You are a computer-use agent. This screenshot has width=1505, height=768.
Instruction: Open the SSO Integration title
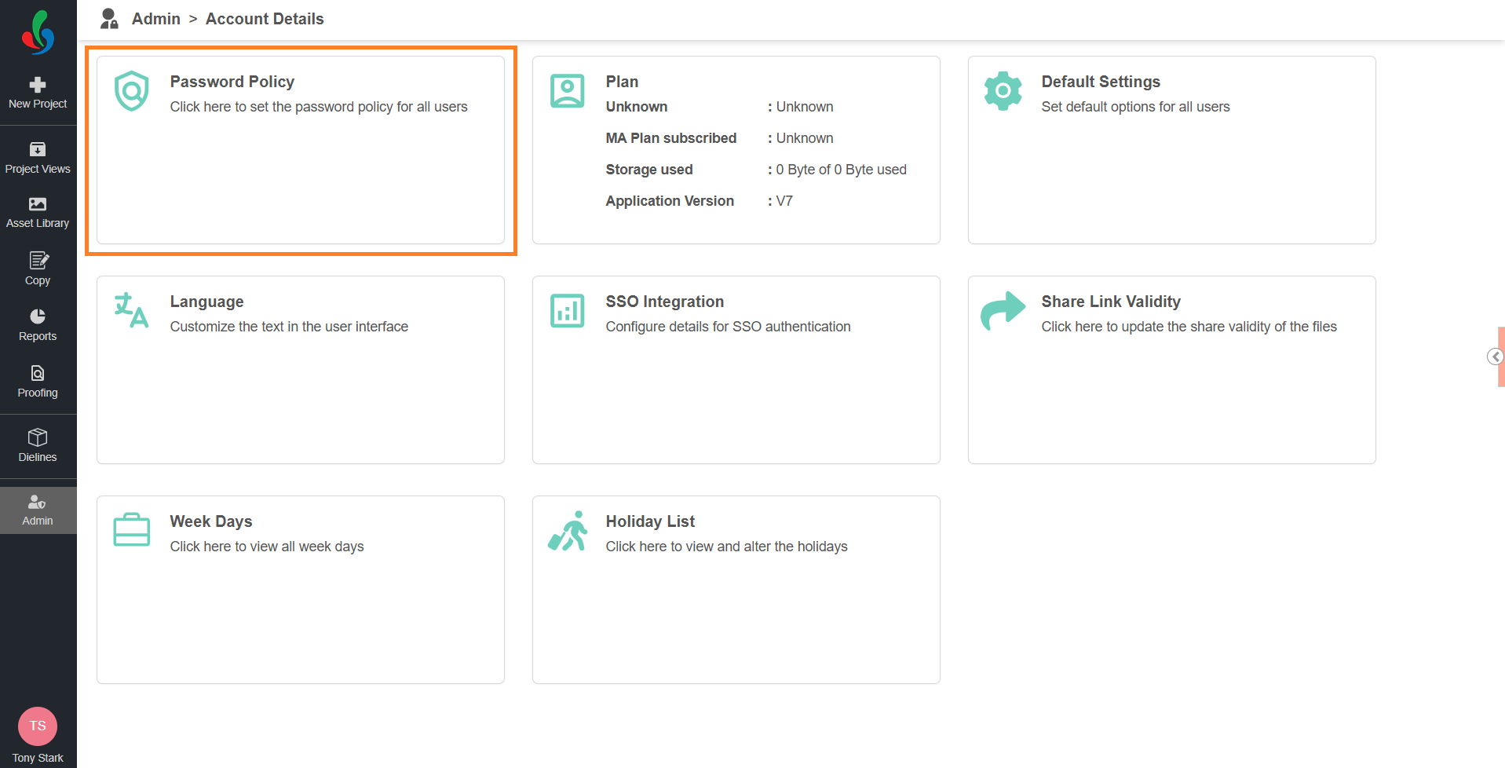665,302
